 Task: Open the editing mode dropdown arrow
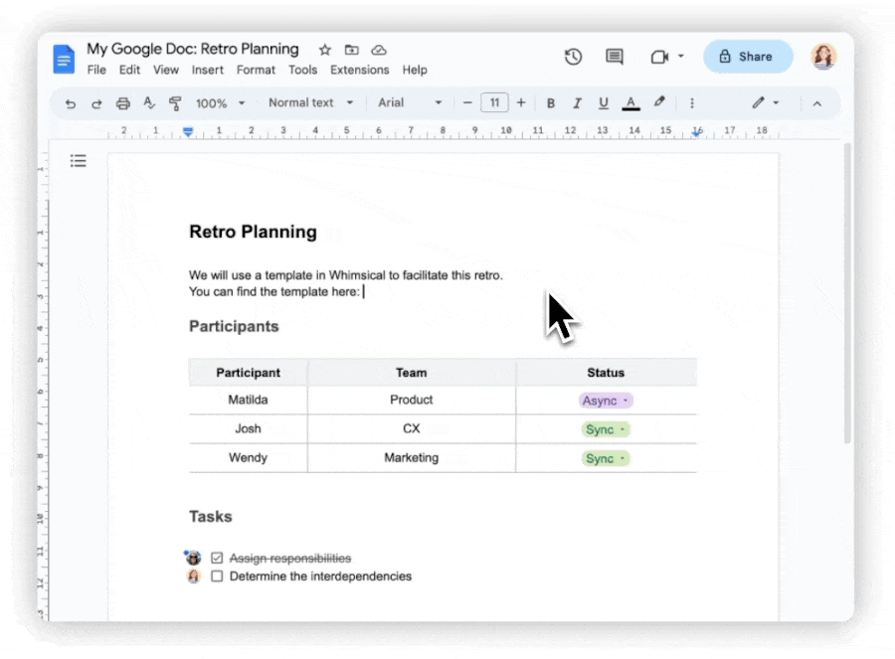click(776, 102)
